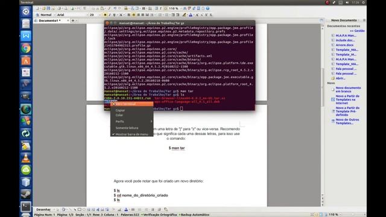The height and width of the screenshot is (217, 386).
Task: Choose Abrir terminal in the context menu
Action: click(131, 104)
